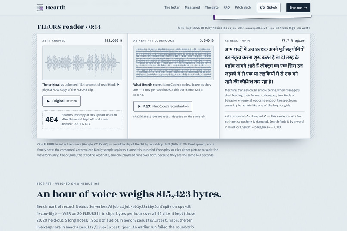Seek within the original waveform picture
347x231 pixels.
(x=82, y=63)
